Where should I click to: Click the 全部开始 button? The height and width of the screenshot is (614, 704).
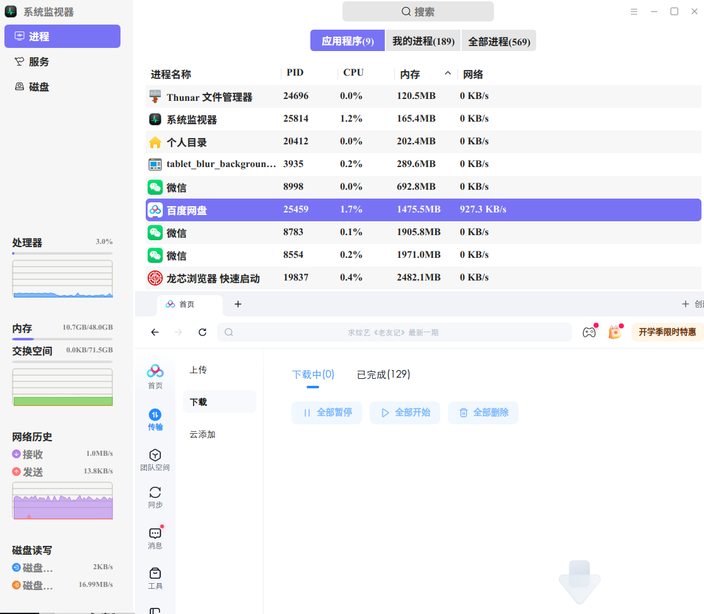pyautogui.click(x=405, y=413)
